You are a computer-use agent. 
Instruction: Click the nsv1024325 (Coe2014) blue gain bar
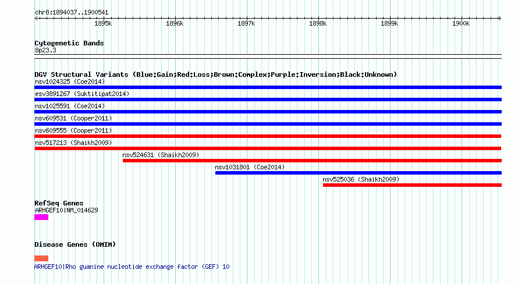pyautogui.click(x=268, y=87)
